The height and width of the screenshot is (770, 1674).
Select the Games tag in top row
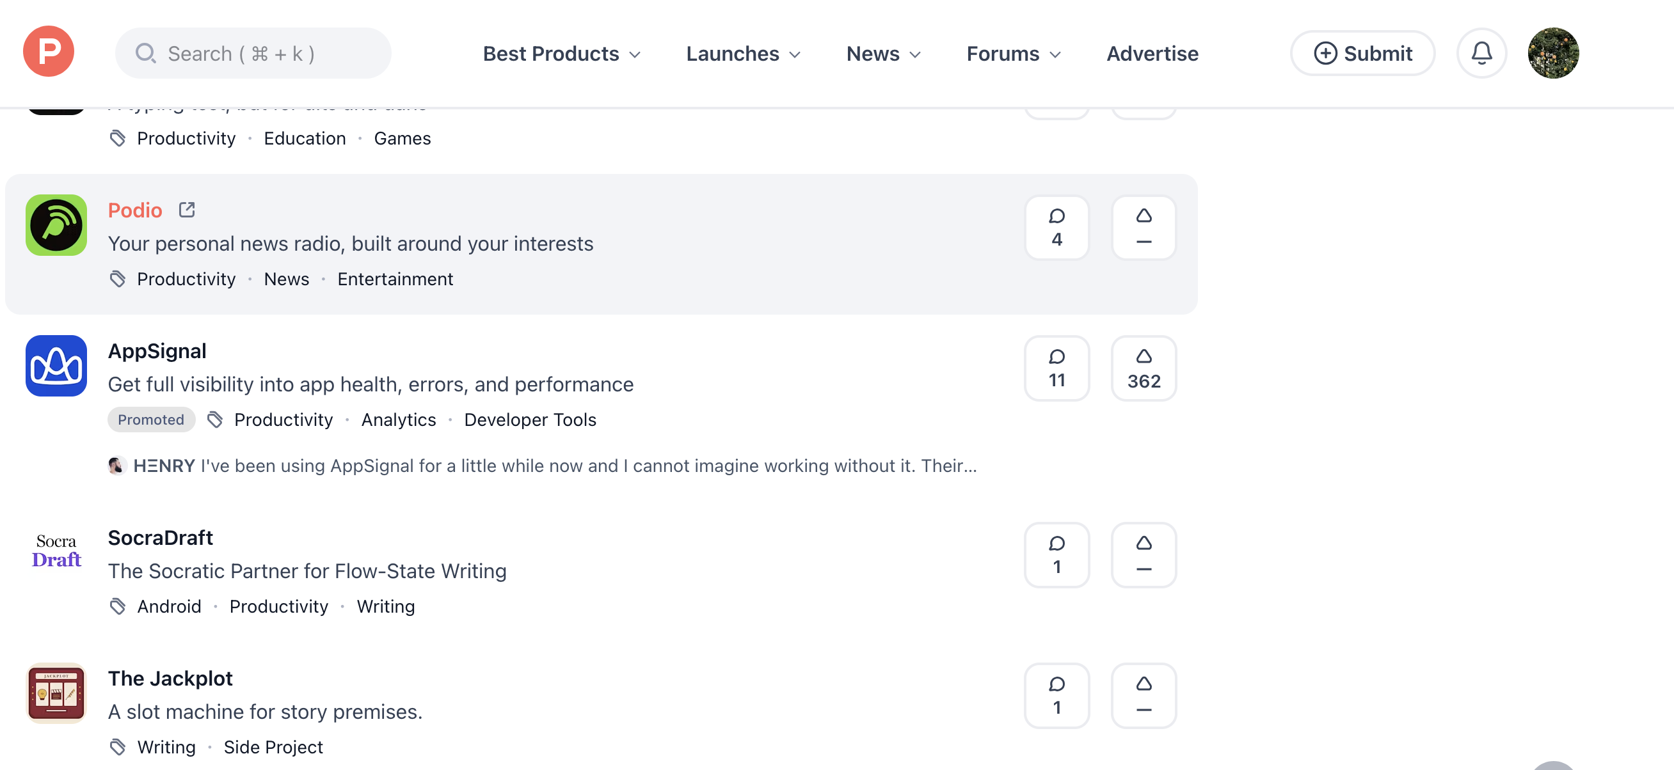point(403,138)
